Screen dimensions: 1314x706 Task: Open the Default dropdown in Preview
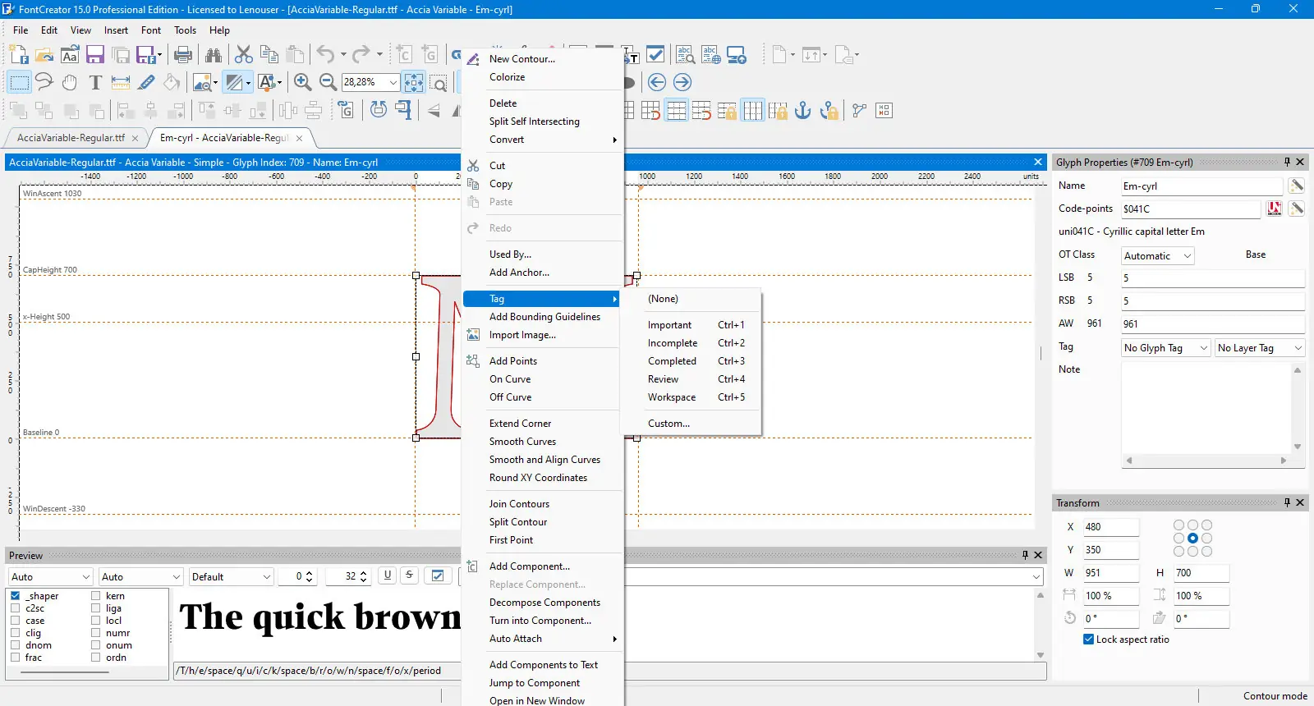point(231,577)
